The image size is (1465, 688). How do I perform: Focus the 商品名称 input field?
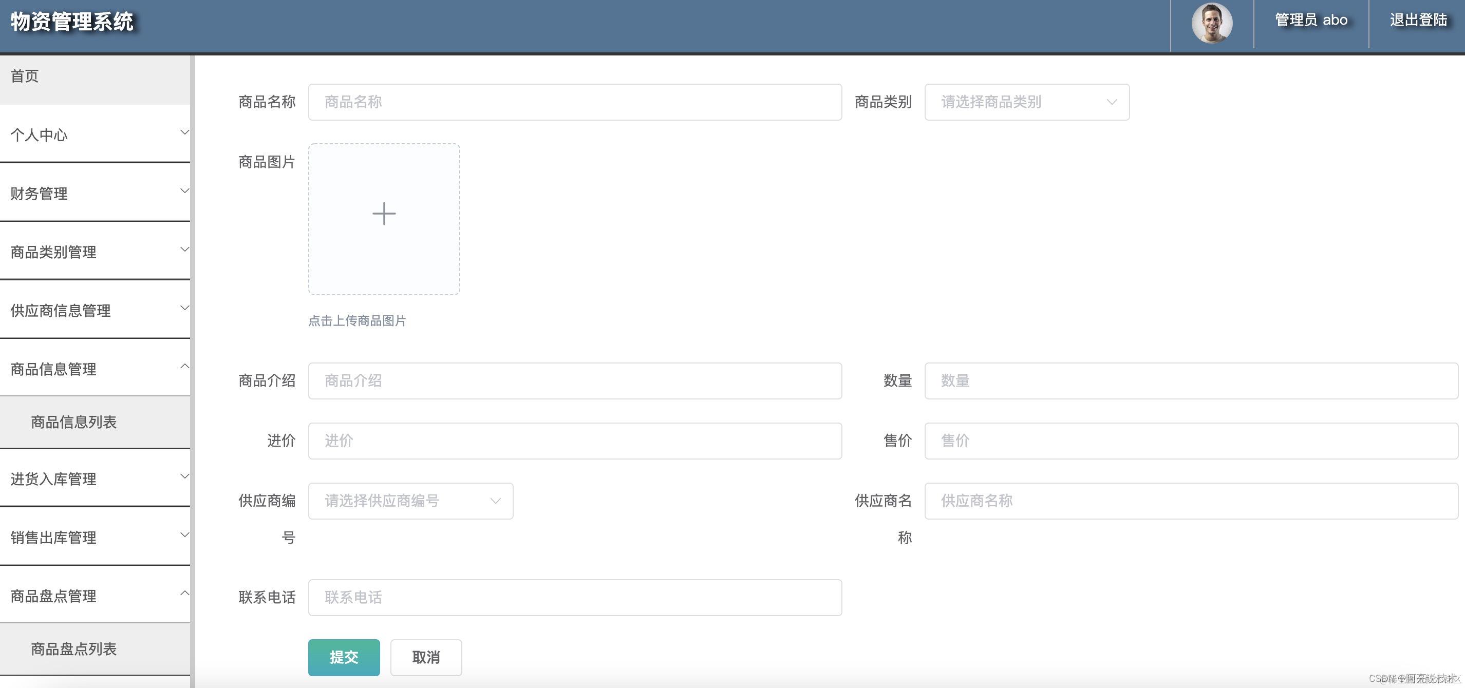pyautogui.click(x=574, y=102)
